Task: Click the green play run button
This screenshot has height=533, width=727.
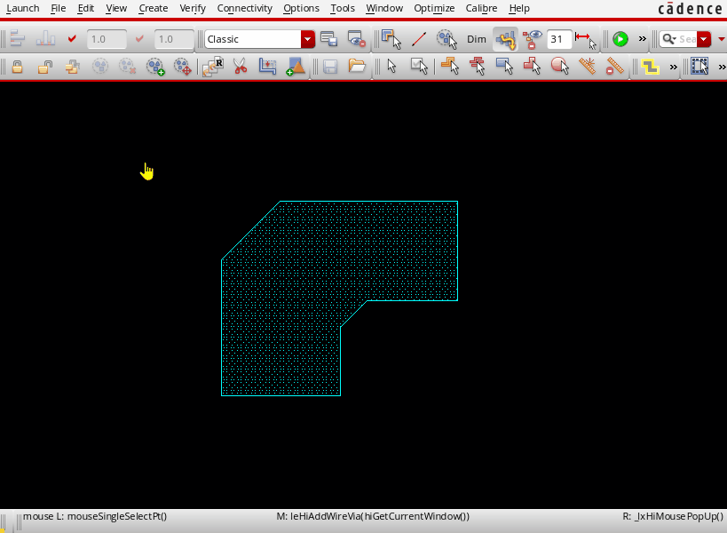Action: click(620, 39)
